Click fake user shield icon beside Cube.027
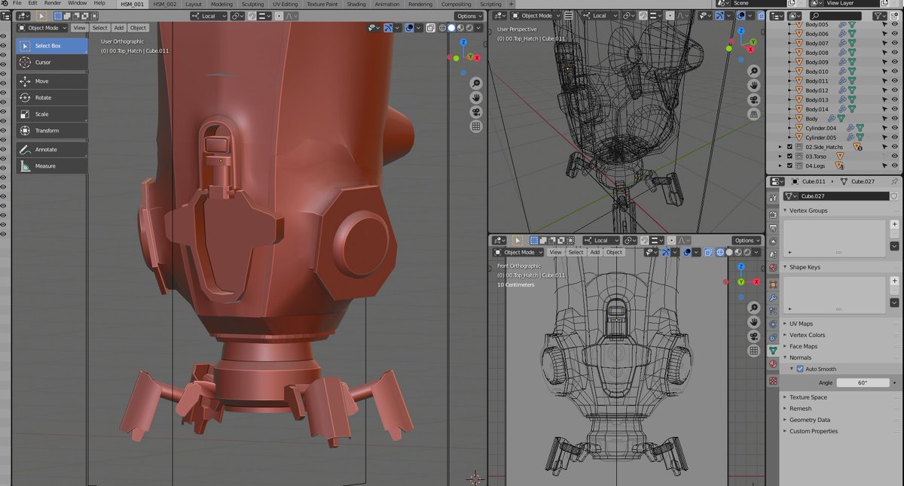Image resolution: width=904 pixels, height=486 pixels. click(x=894, y=196)
